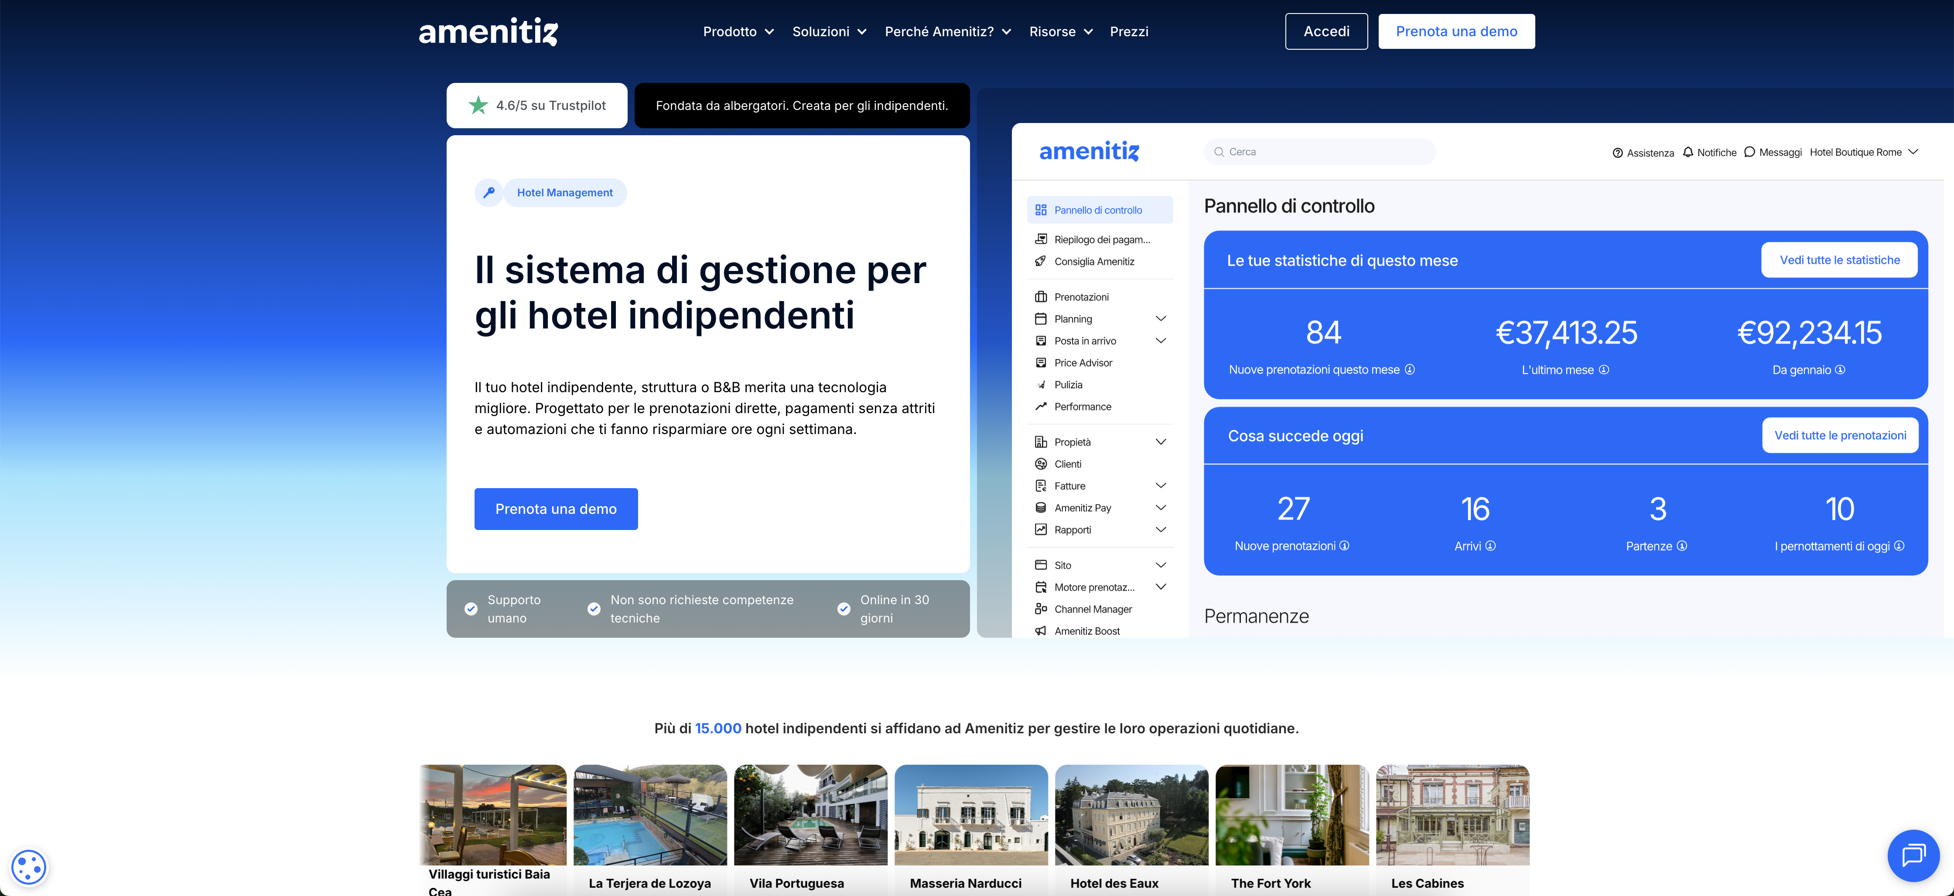
Task: Open the Hotel Boutique Rome selector
Action: [1864, 152]
